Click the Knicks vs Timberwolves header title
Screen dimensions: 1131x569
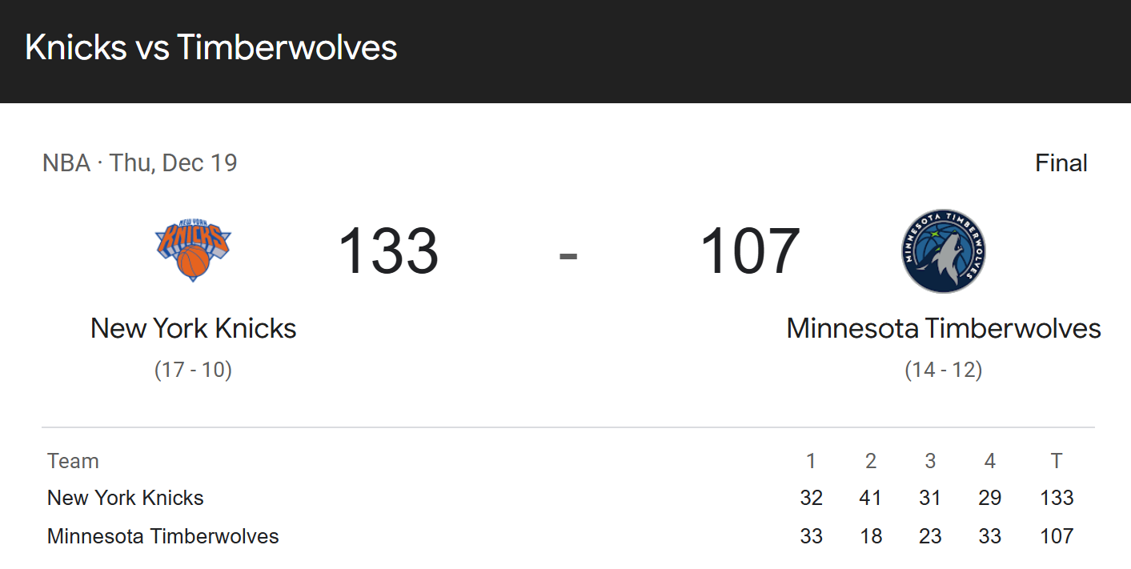click(x=211, y=48)
